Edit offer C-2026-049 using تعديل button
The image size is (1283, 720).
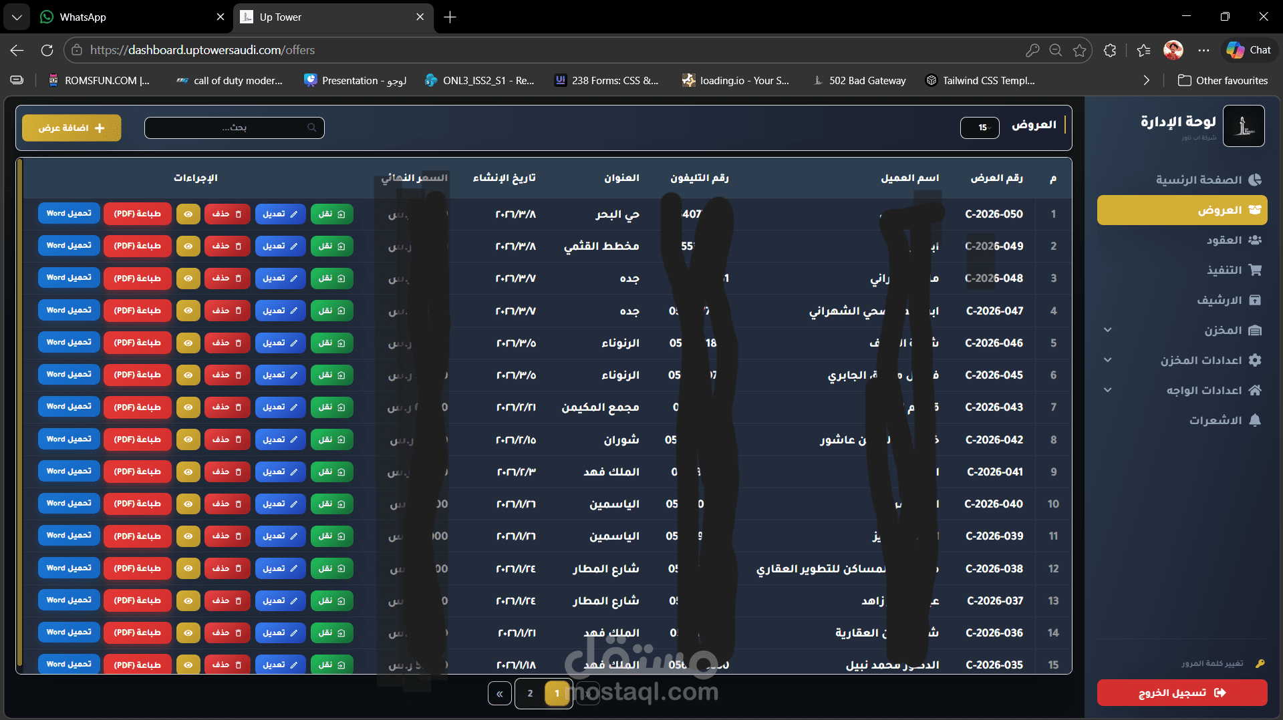tap(280, 246)
